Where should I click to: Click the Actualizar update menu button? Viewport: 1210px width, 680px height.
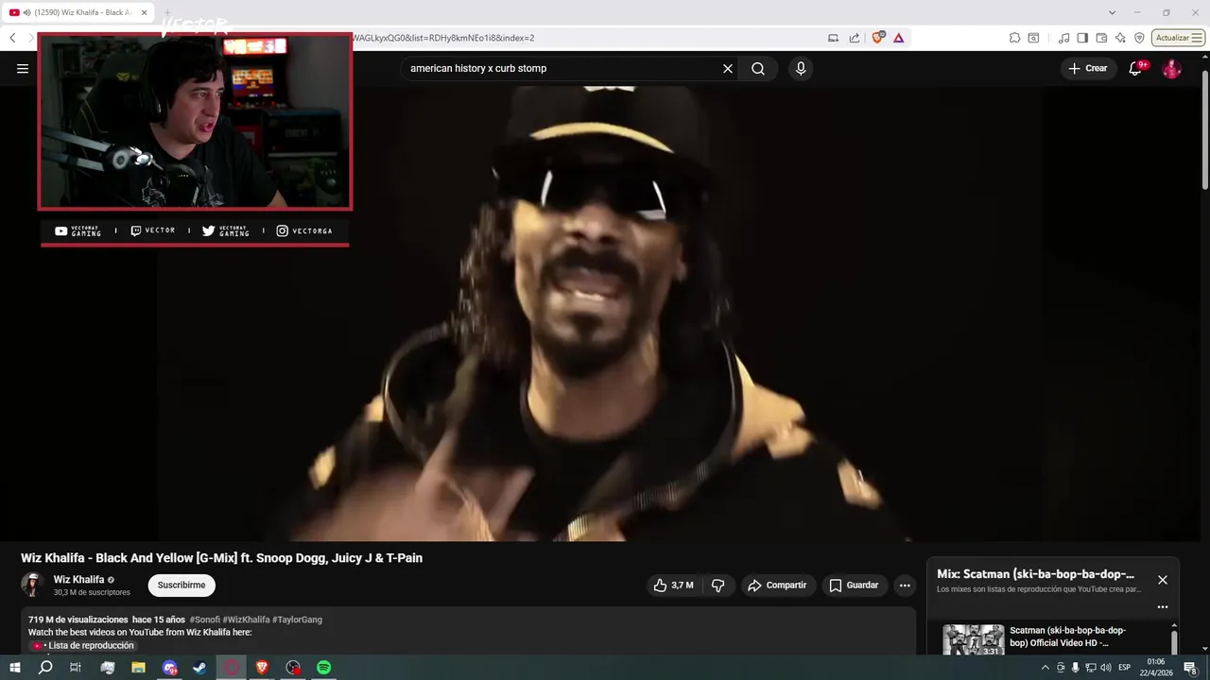1178,38
